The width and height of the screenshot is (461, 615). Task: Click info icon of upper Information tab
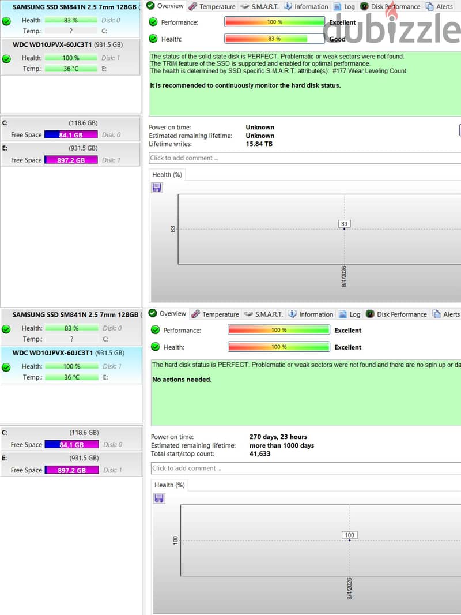coord(288,6)
